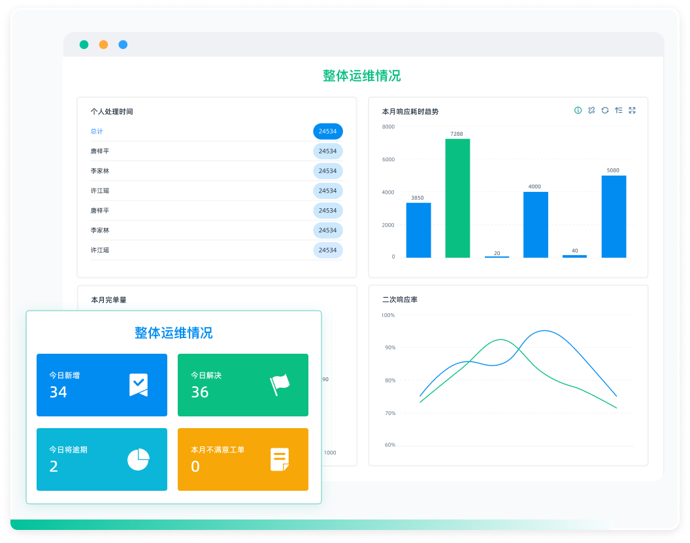Screen dimensions: 690x543
Task: Click the dark blue 24534 badge for 总计
Action: pyautogui.click(x=327, y=131)
